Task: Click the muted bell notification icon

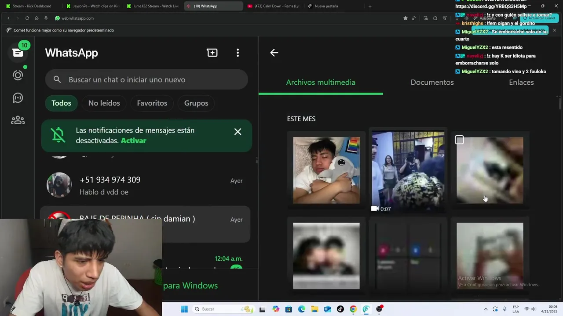Action: point(58,135)
